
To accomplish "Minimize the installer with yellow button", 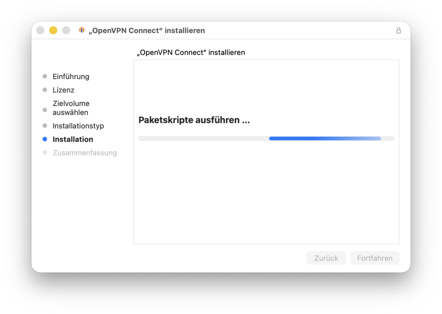I will pyautogui.click(x=53, y=30).
